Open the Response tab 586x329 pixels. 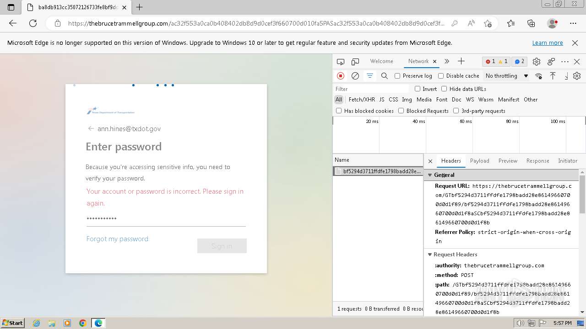537,161
